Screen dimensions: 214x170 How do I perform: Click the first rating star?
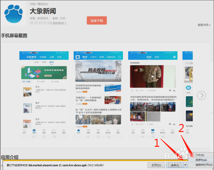32,23
